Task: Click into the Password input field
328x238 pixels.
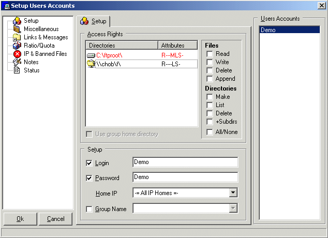Action: point(185,177)
